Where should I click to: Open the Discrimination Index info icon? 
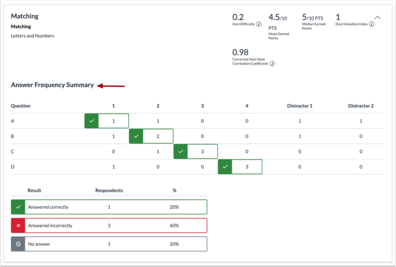[x=371, y=24]
